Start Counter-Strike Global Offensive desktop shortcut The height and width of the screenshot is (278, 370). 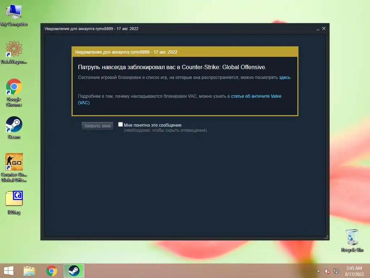[x=14, y=167]
